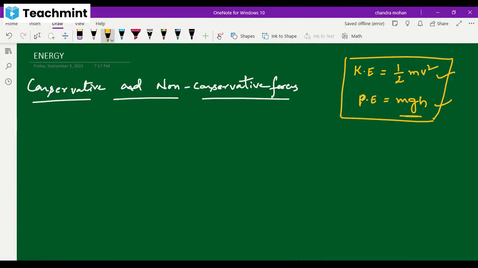Open the Math assistant
The width and height of the screenshot is (478, 268).
point(352,36)
